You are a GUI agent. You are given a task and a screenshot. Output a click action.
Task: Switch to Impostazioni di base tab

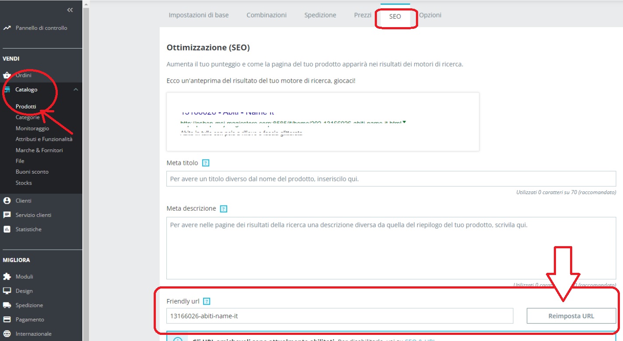pyautogui.click(x=199, y=15)
